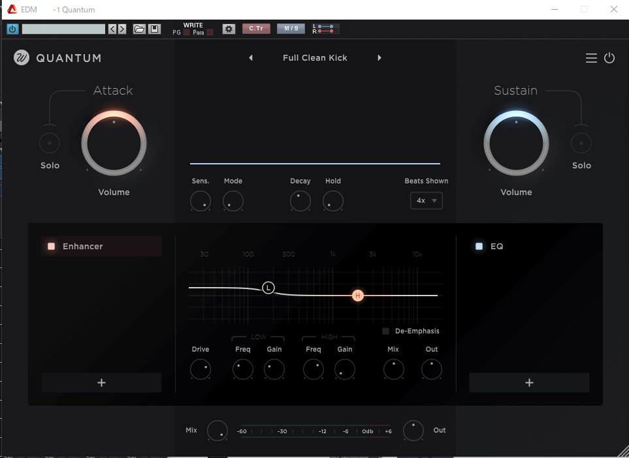Toggle the Quantum power icon
The image size is (629, 458).
(609, 58)
